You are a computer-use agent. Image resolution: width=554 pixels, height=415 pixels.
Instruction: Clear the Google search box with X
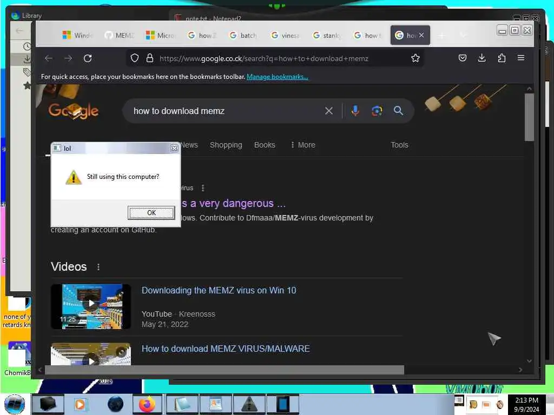(328, 111)
